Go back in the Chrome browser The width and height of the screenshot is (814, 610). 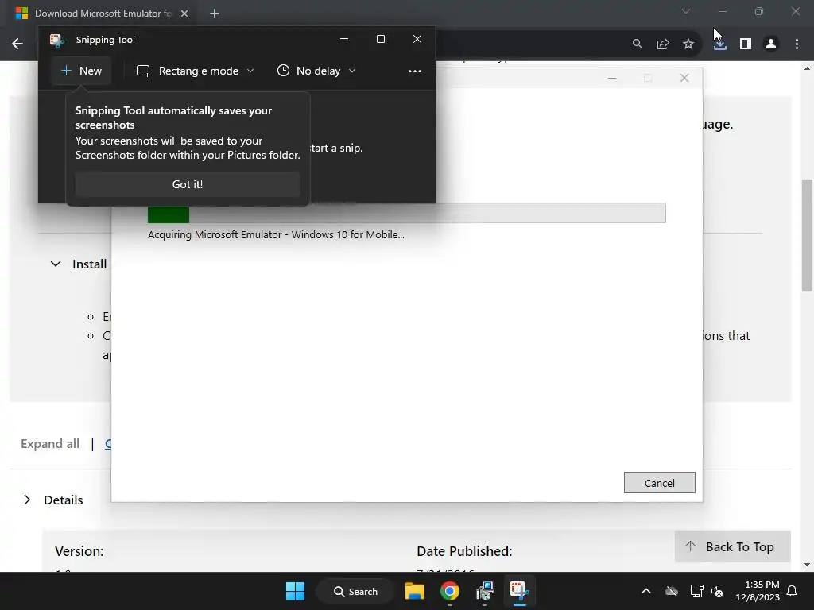click(x=17, y=44)
